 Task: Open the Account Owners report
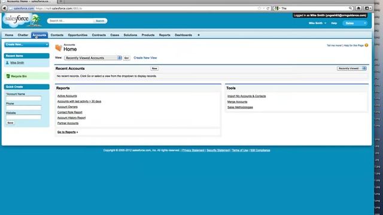click(68, 107)
